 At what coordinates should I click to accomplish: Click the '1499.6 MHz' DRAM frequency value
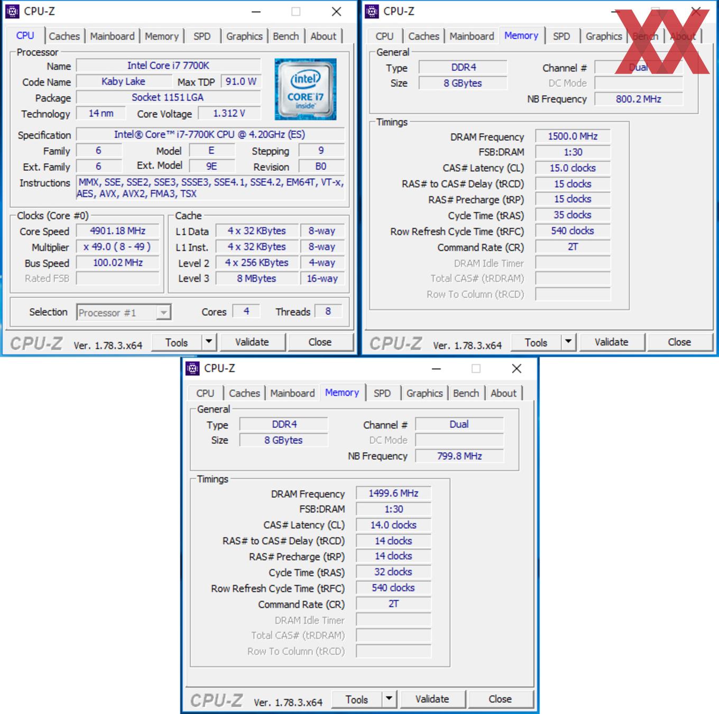pyautogui.click(x=394, y=493)
